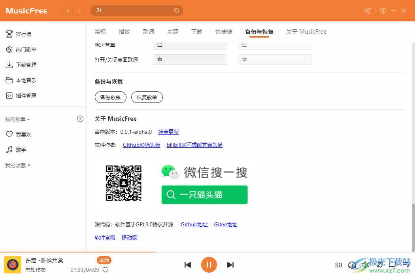Click the volume speaker icon
This screenshot has height=277, width=415.
point(366,265)
